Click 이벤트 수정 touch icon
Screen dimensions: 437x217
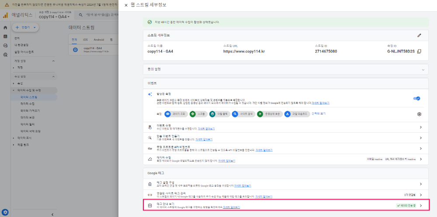(150, 127)
